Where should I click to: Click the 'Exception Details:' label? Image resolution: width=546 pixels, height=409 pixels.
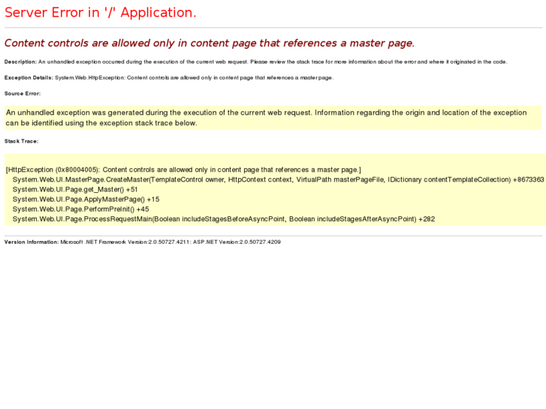coord(29,78)
